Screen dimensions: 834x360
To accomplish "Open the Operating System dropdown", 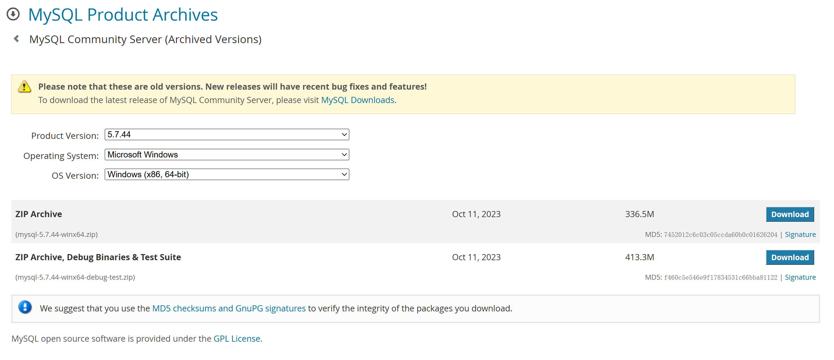I will (x=227, y=155).
